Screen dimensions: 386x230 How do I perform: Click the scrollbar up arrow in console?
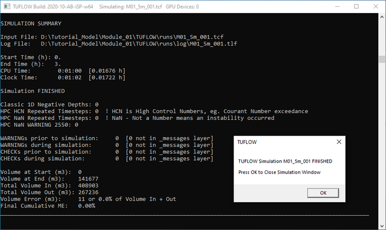coord(382,18)
